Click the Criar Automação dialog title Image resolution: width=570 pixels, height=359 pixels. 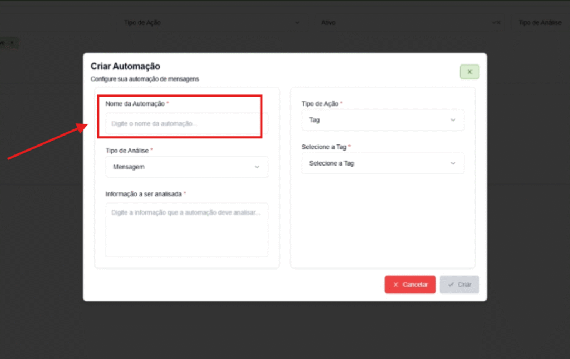125,67
